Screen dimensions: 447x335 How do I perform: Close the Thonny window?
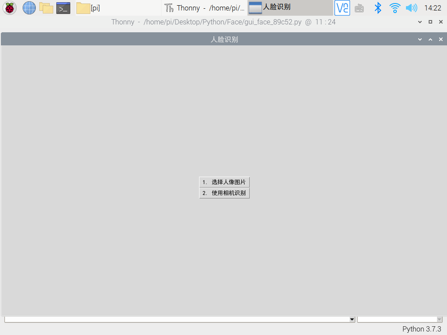point(441,22)
